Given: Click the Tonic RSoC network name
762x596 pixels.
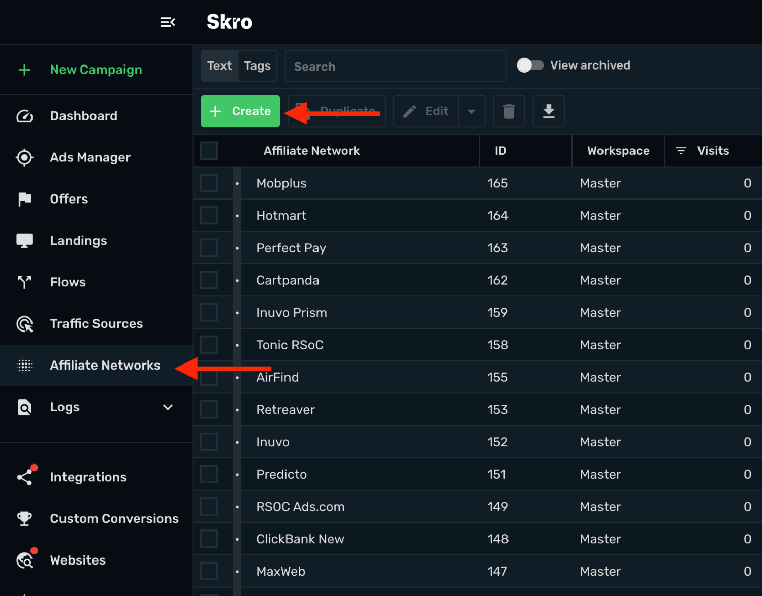Looking at the screenshot, I should 290,345.
